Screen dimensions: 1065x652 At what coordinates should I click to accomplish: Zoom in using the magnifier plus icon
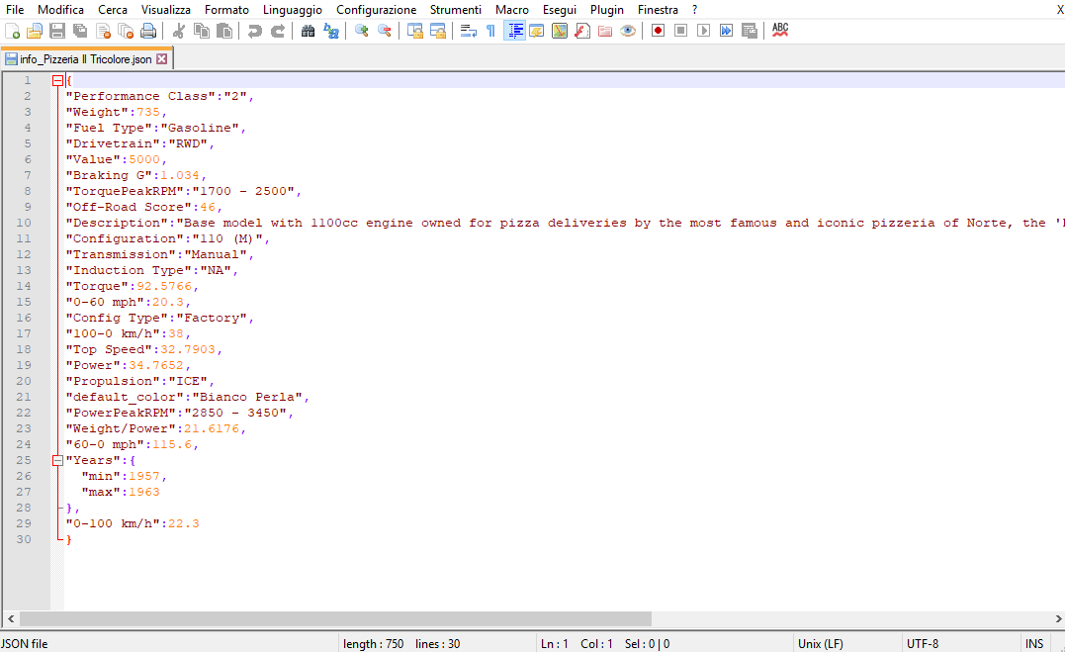click(x=361, y=31)
